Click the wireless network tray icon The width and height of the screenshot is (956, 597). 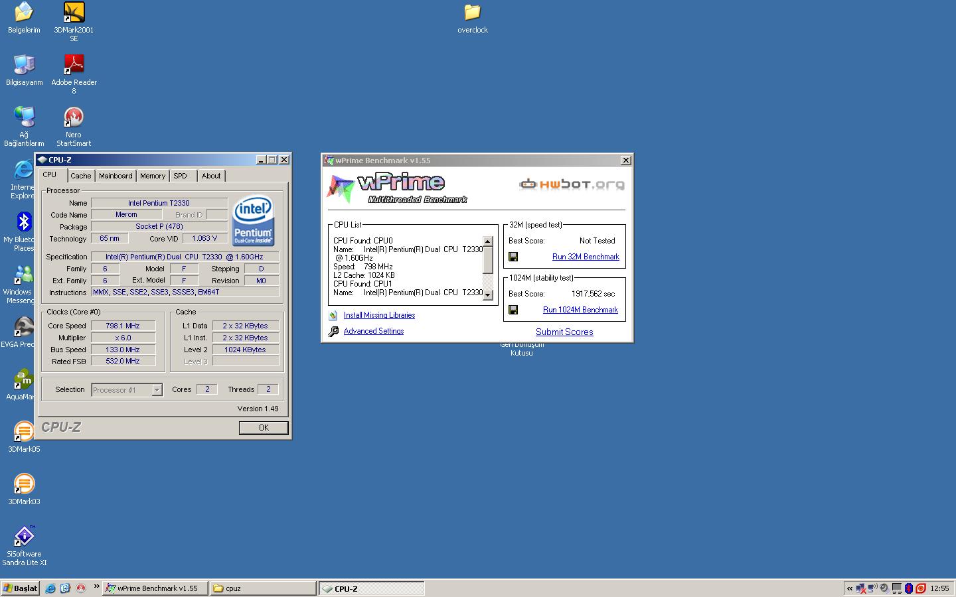(x=872, y=588)
